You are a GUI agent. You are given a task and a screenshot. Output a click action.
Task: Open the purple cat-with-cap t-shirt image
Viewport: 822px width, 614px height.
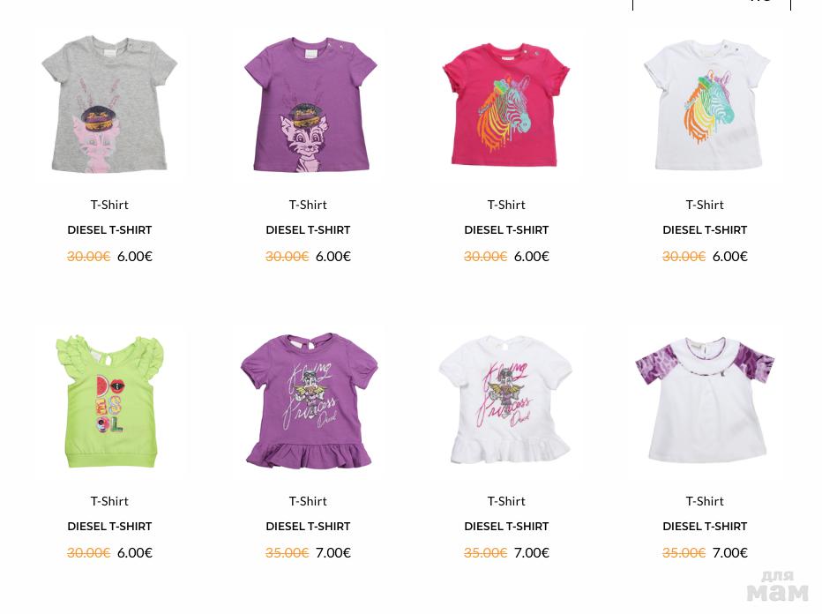(x=310, y=104)
